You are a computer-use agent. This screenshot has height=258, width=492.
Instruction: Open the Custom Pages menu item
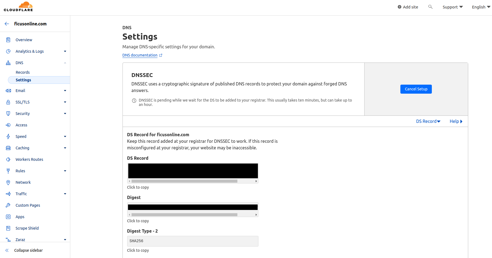28,205
